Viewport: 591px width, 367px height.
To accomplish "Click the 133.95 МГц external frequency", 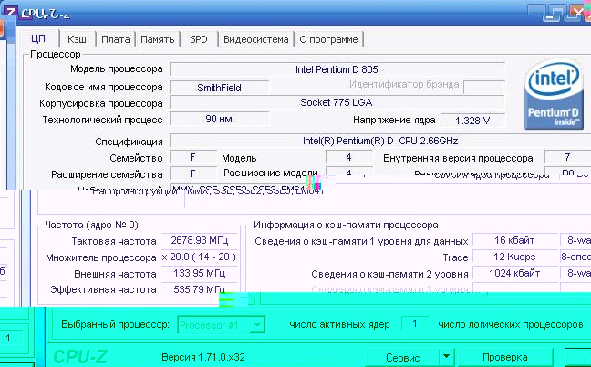I will pyautogui.click(x=199, y=273).
